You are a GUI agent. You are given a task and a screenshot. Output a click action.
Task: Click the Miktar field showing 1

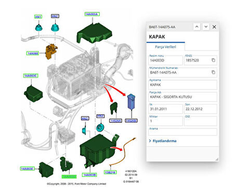pyautogui.click(x=165, y=121)
